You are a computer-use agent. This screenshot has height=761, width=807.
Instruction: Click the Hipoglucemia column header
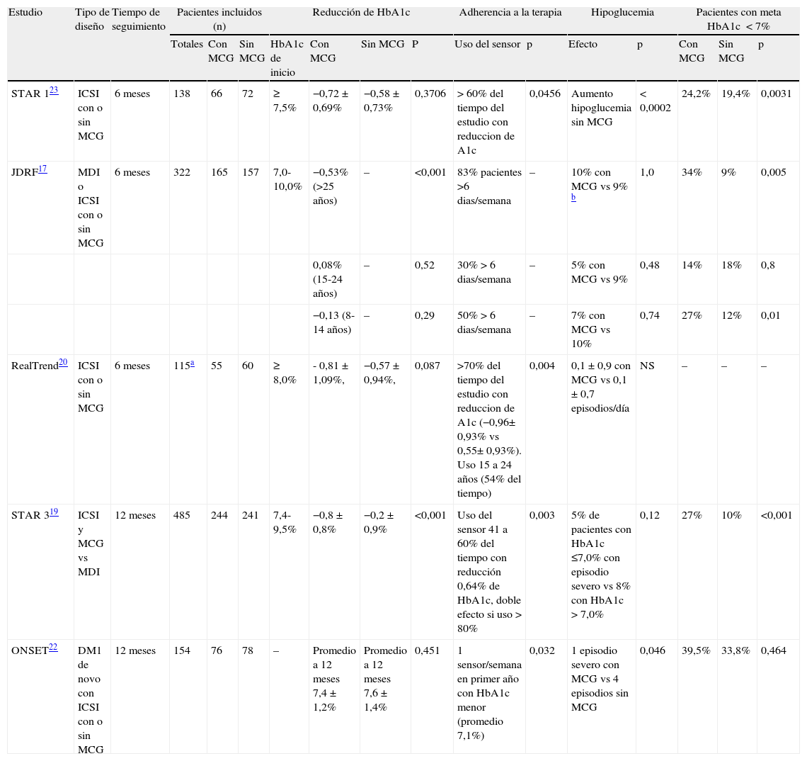(x=622, y=13)
